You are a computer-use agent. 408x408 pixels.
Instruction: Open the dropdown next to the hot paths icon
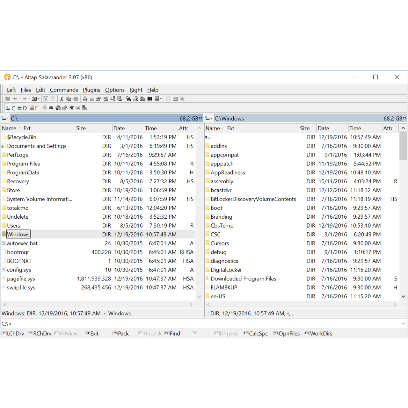(39, 99)
